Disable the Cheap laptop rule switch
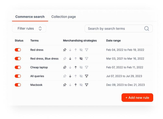Viewport: 163px width, 119px height. tap(18, 68)
